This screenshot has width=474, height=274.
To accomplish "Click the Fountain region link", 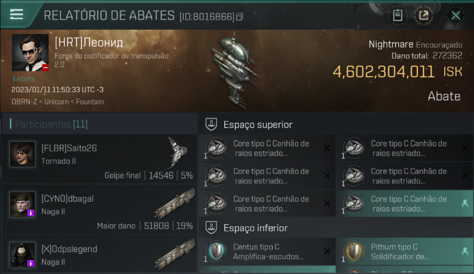I will coord(90,102).
